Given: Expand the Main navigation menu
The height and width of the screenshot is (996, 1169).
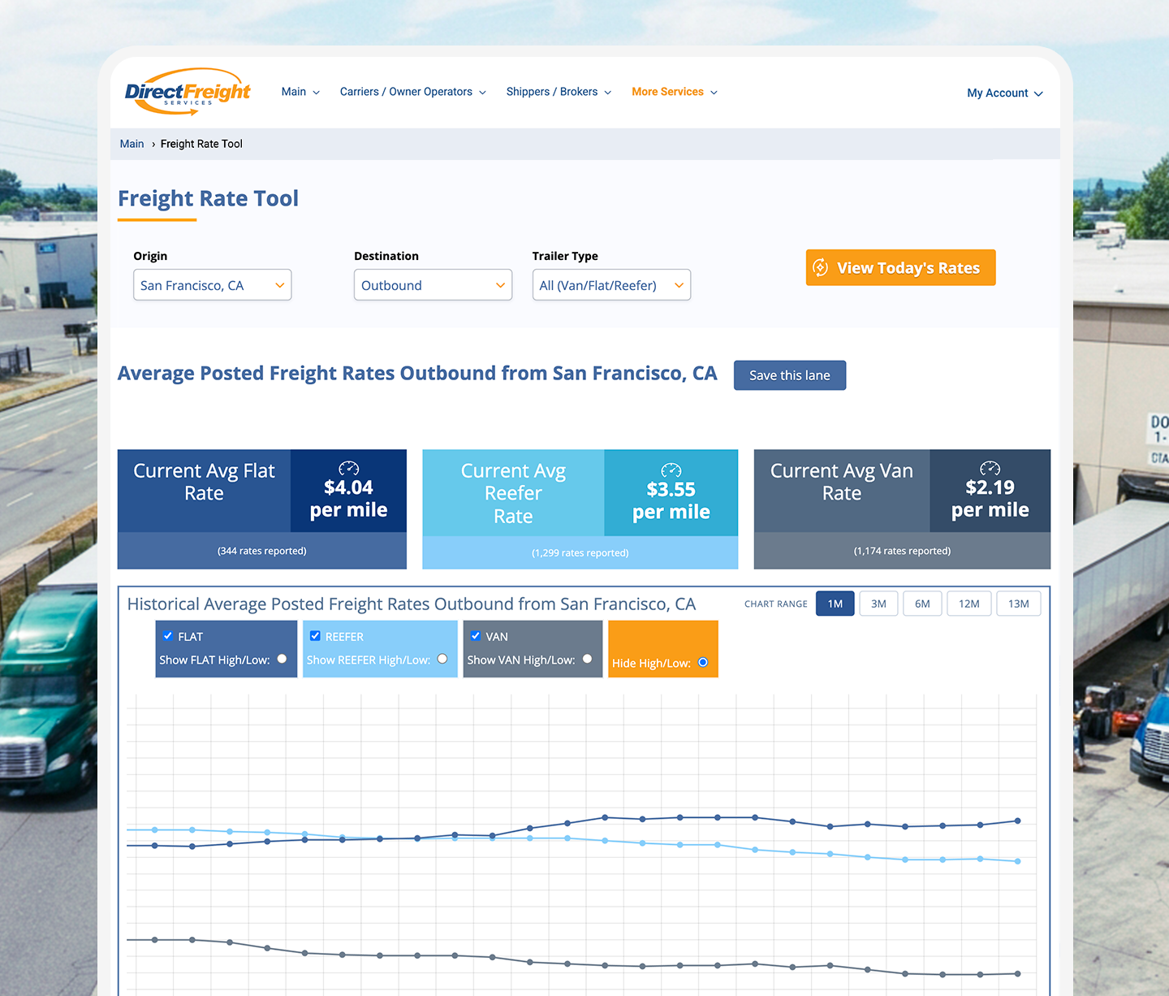Looking at the screenshot, I should click(300, 92).
